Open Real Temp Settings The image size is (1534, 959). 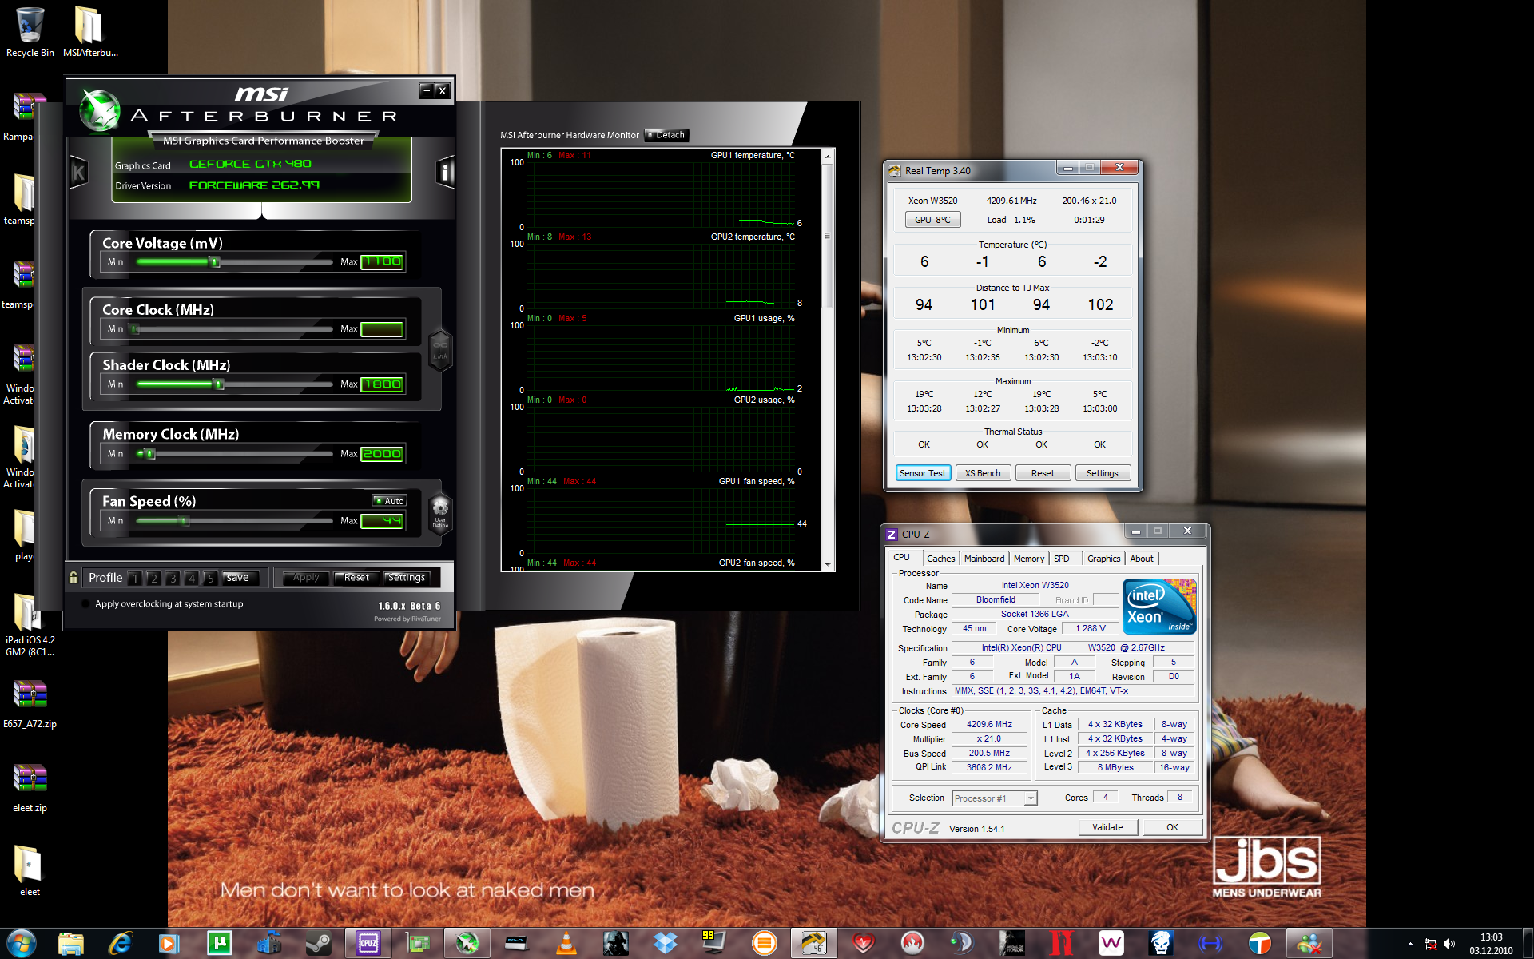tap(1103, 473)
